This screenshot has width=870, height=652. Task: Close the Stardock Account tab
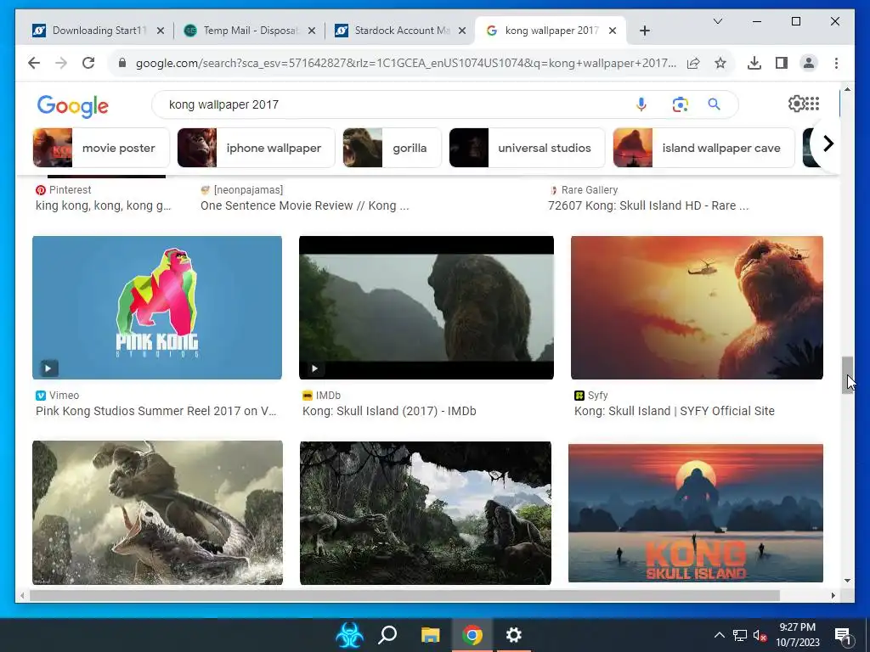tap(461, 31)
